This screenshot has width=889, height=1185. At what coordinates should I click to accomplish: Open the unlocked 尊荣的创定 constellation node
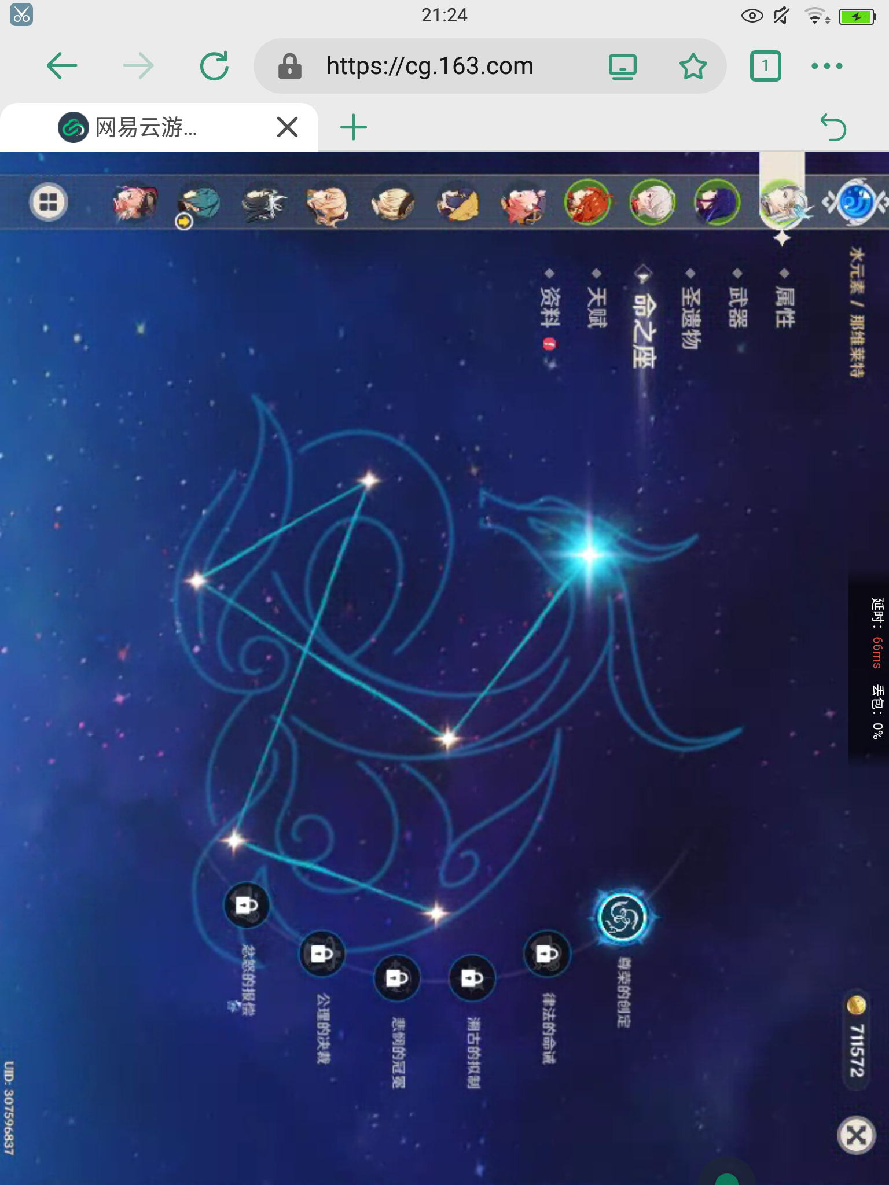[x=622, y=918]
